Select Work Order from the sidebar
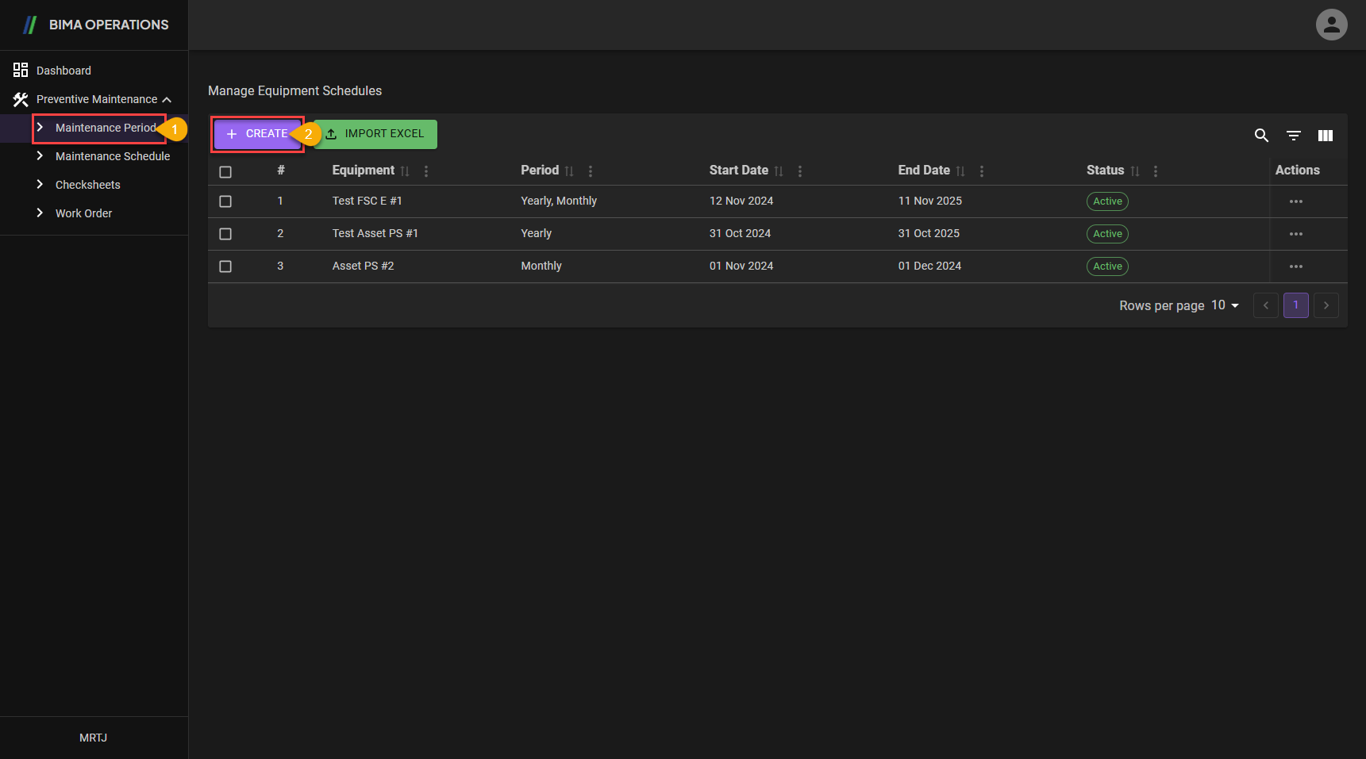1366x759 pixels. point(84,213)
